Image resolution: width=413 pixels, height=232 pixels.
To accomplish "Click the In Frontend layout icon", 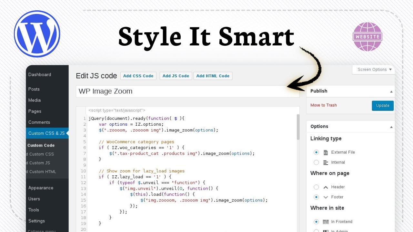I will [326, 222].
